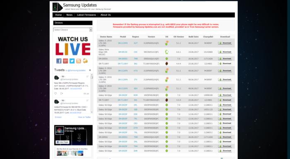This screenshot has height=159, width=290.
Task: Click the Lollipop OS icon in ITV row
Action: (x=167, y=79)
